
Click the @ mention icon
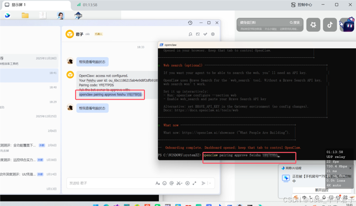pos(172,183)
